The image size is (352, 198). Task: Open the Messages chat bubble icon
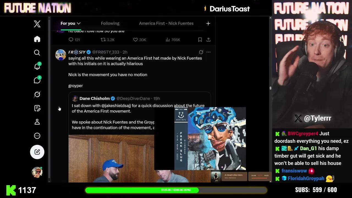tap(37, 80)
